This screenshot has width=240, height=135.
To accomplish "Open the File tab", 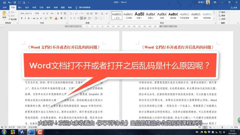I will click(4, 7).
